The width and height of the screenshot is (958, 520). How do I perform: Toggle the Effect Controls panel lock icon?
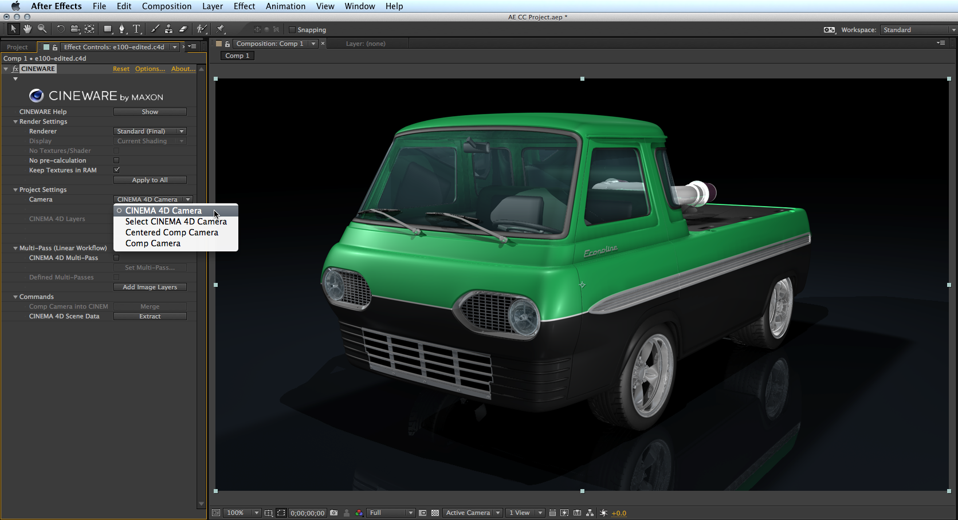[55, 47]
